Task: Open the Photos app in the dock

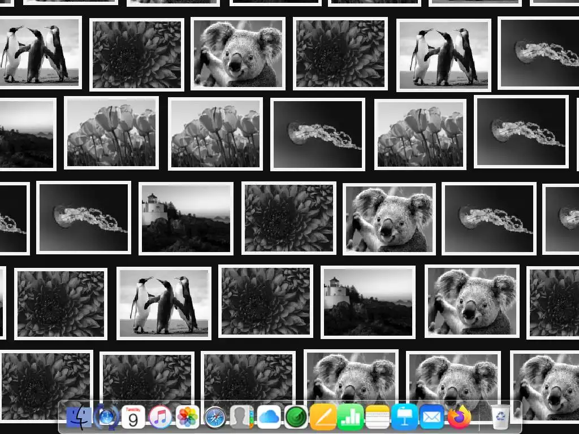Action: pos(187,418)
